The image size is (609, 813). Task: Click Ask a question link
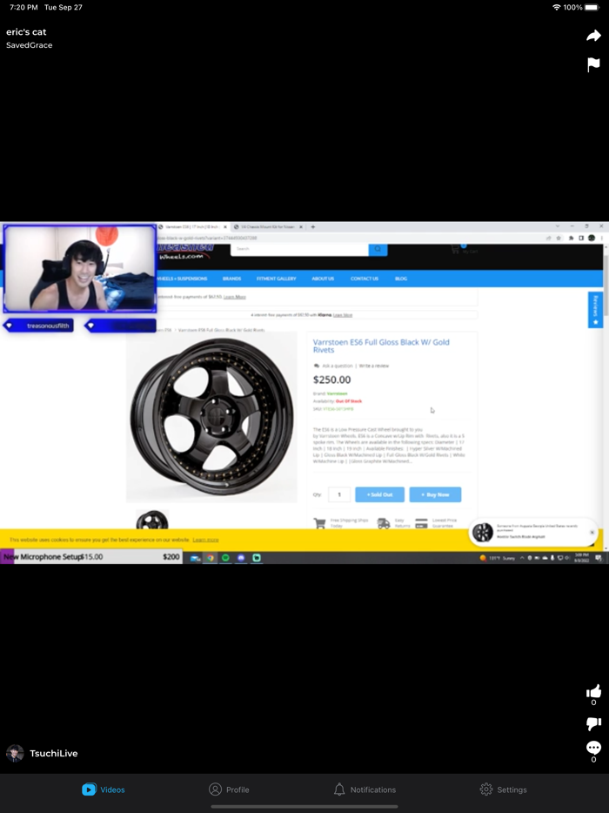pyautogui.click(x=337, y=366)
